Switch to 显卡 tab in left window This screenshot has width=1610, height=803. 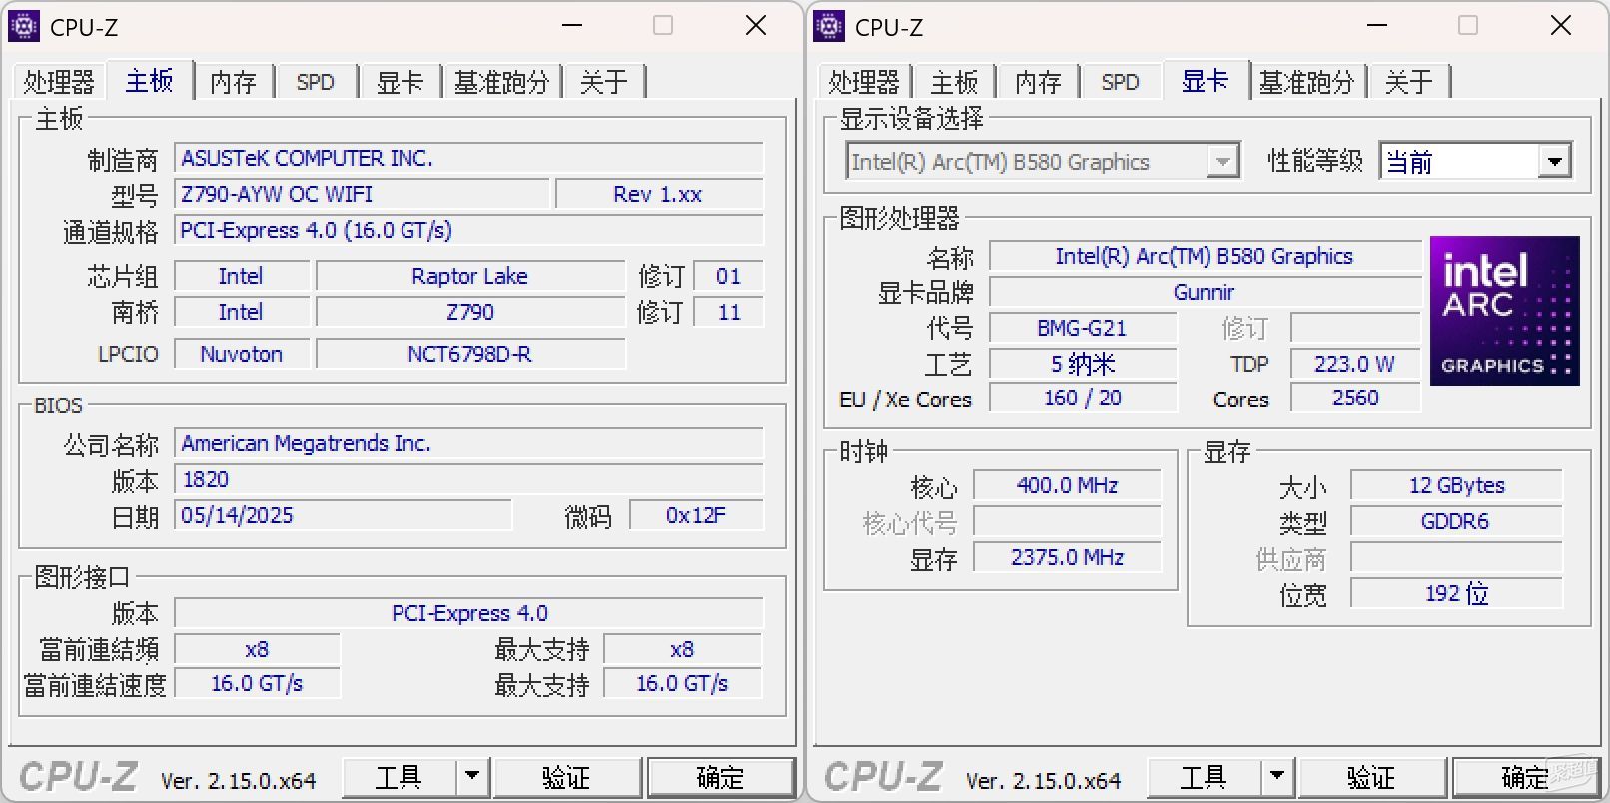click(x=400, y=82)
